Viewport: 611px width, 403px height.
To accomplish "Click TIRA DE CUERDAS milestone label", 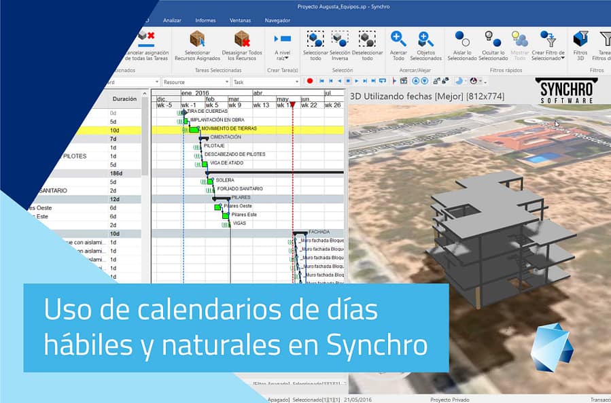I will [x=207, y=111].
